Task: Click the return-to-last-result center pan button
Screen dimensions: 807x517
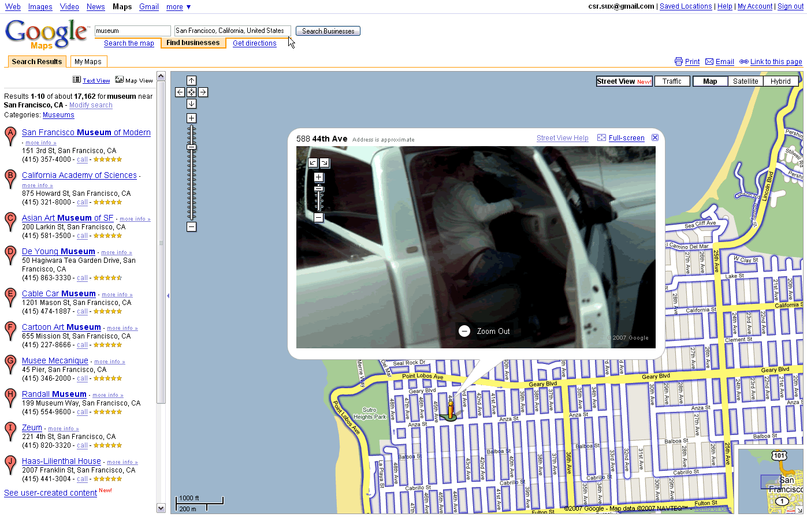Action: click(192, 92)
